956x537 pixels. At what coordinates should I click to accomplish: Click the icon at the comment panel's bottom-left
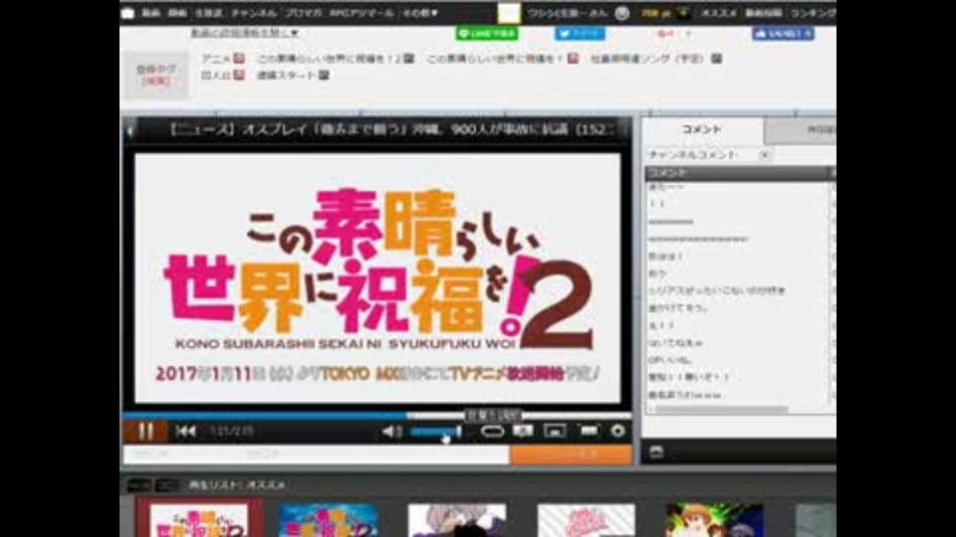(x=656, y=451)
